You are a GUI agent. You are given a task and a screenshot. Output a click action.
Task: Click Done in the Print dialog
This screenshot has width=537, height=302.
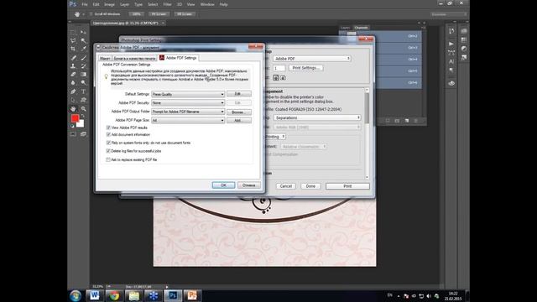[x=310, y=186]
